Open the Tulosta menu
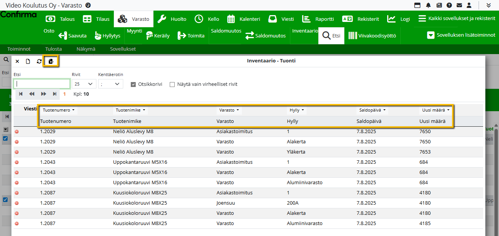Image resolution: width=499 pixels, height=236 pixels. tap(53, 49)
